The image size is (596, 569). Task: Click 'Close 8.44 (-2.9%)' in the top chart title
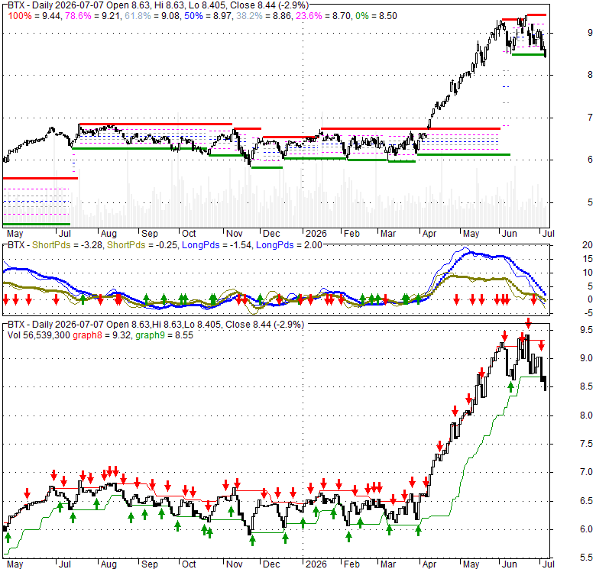tap(270, 5)
